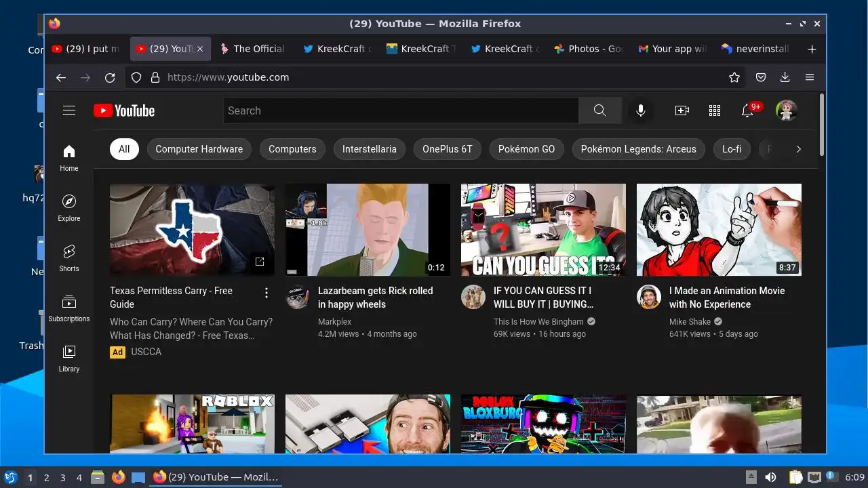Select the Computer Hardware chip

coord(199,149)
